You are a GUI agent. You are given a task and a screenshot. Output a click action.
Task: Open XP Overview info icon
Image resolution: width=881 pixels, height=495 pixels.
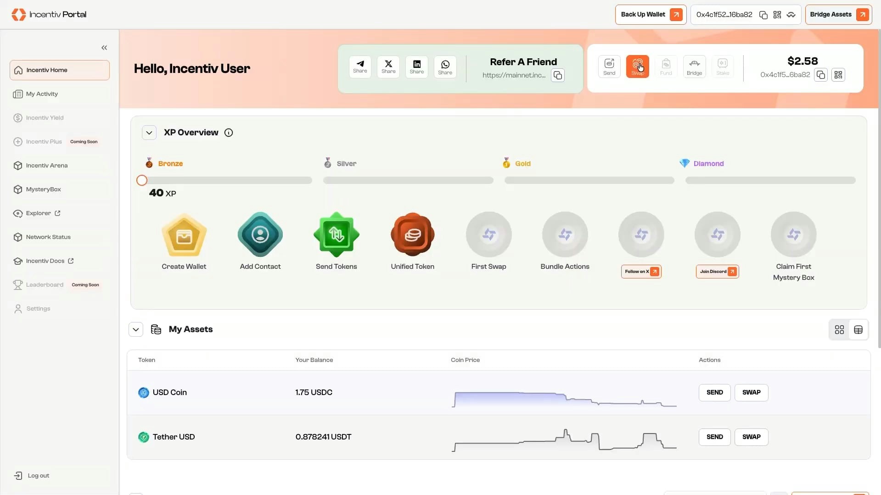[x=229, y=133]
